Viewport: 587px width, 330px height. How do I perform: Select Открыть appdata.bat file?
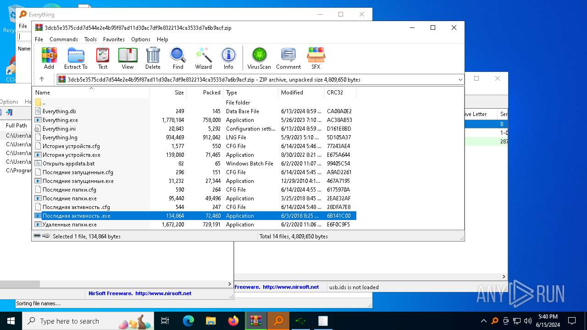(194, 164)
